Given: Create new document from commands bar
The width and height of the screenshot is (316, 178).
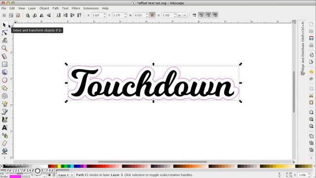Looking at the screenshot, I should [x=311, y=24].
